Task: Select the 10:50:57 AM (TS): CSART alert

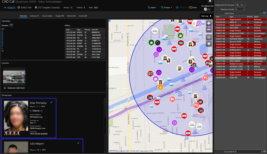Action: (x=240, y=28)
